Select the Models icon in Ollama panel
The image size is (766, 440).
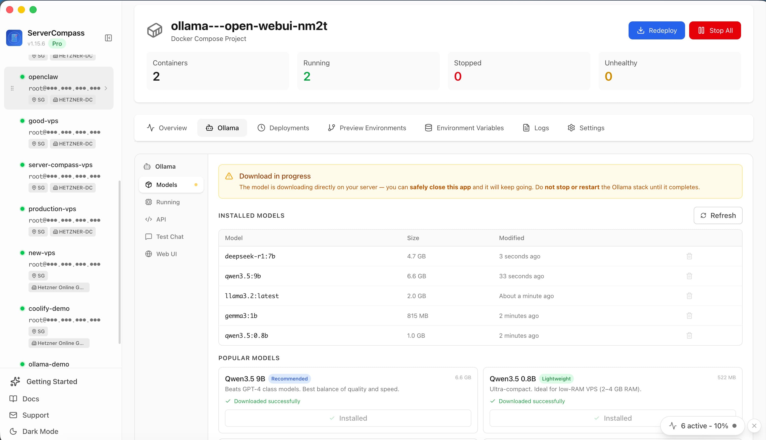click(148, 185)
